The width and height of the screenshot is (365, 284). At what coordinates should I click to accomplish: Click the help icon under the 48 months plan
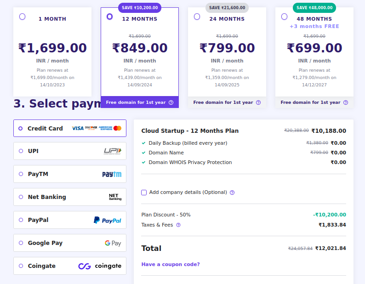[x=346, y=102]
